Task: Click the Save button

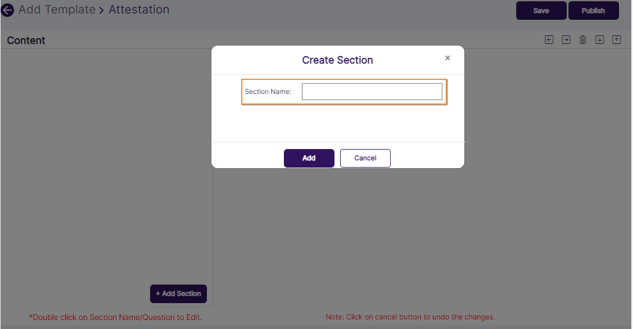Action: click(x=541, y=10)
